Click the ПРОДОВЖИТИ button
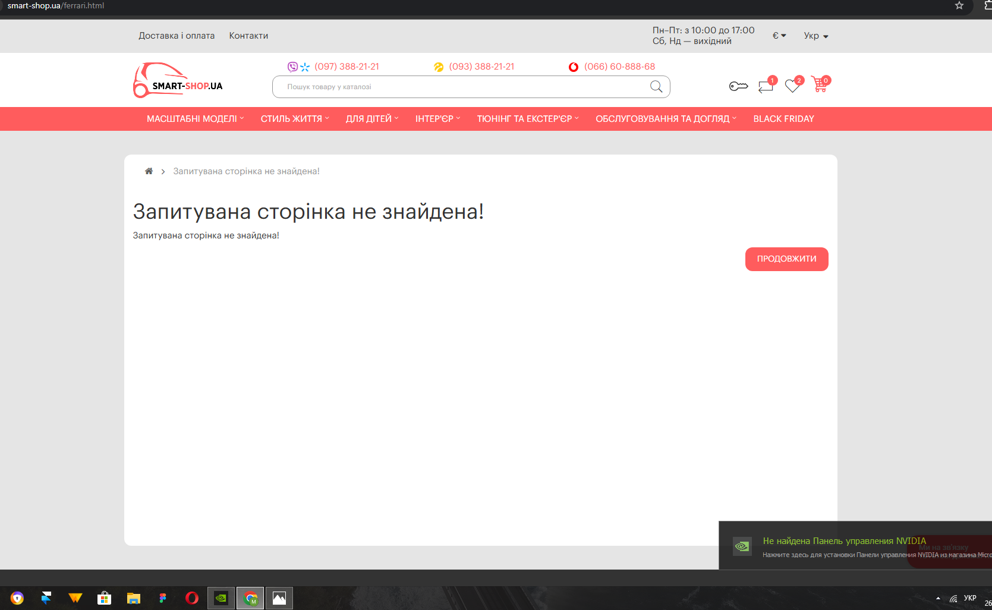 tap(786, 259)
